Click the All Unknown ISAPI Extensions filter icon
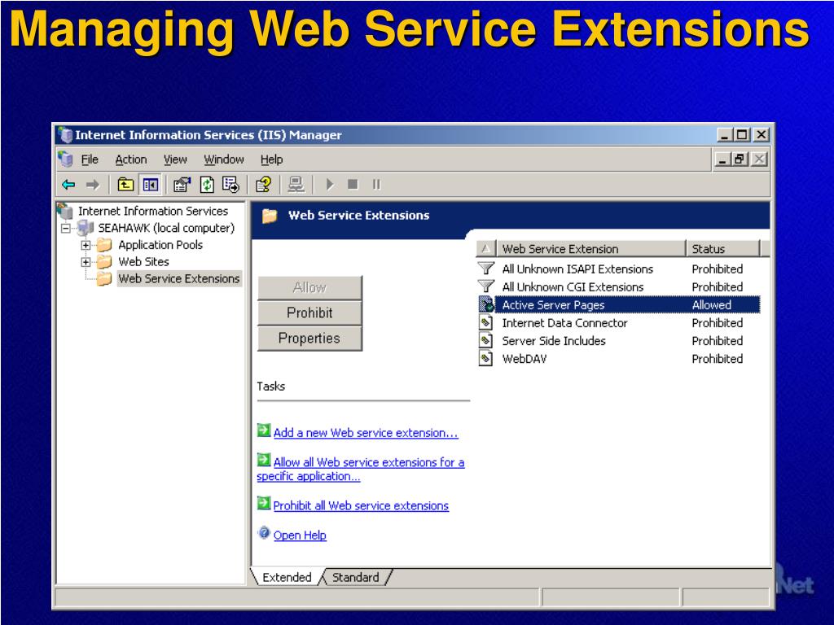This screenshot has height=625, width=834. (x=485, y=269)
